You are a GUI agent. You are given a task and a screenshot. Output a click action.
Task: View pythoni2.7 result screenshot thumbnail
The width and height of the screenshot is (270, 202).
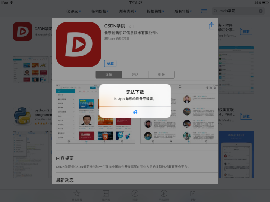[31, 154]
